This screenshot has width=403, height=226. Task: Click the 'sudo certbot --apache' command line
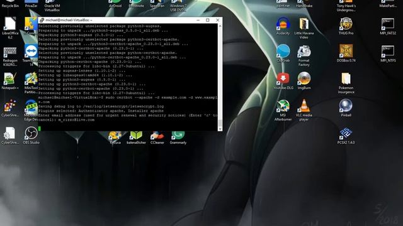128,100
